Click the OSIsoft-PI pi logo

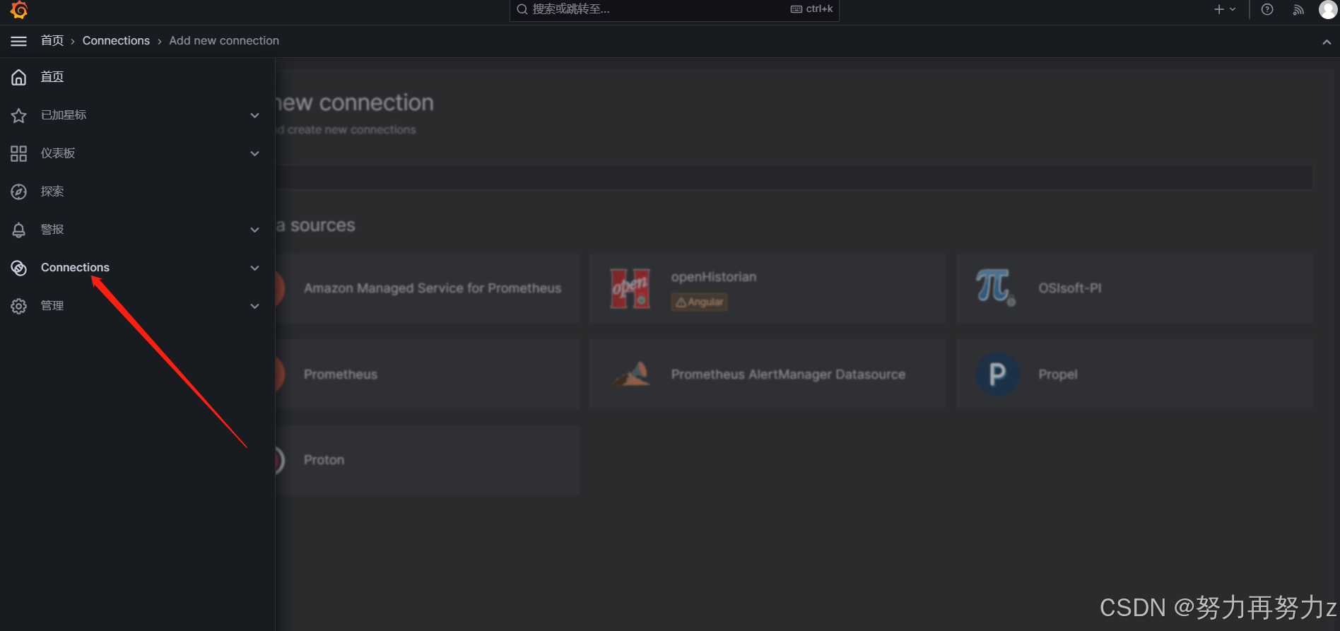(x=995, y=287)
